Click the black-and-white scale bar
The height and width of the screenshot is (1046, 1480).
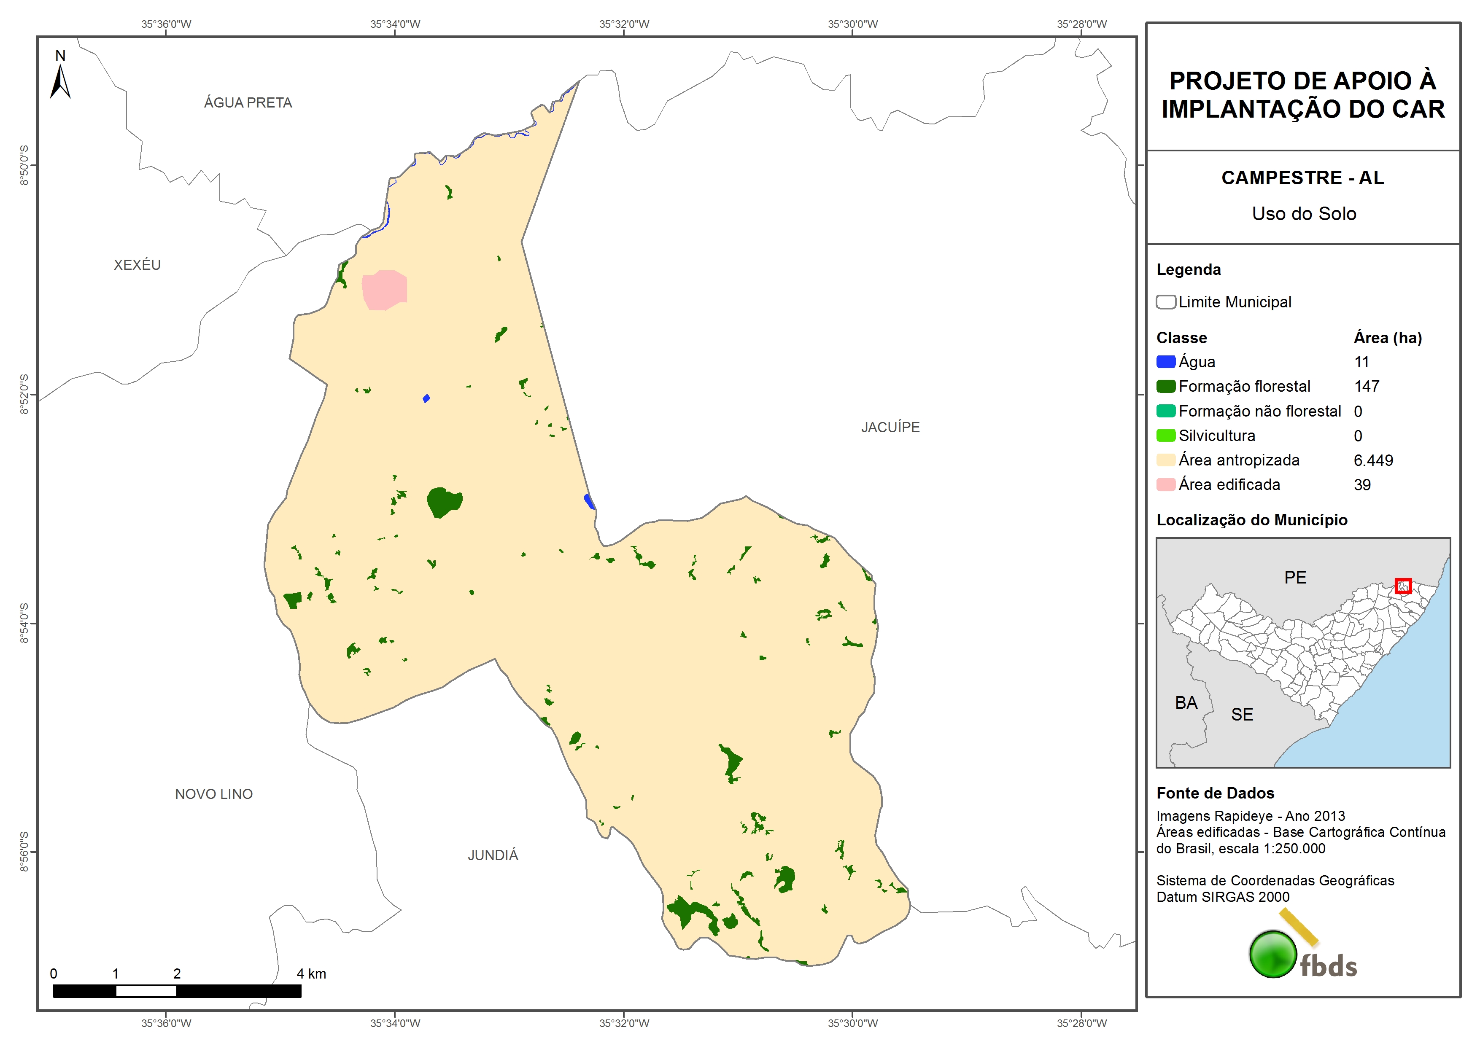point(177,991)
